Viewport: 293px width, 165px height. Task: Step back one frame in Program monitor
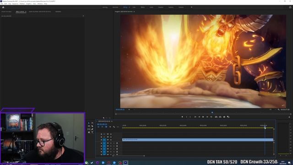[199, 117]
